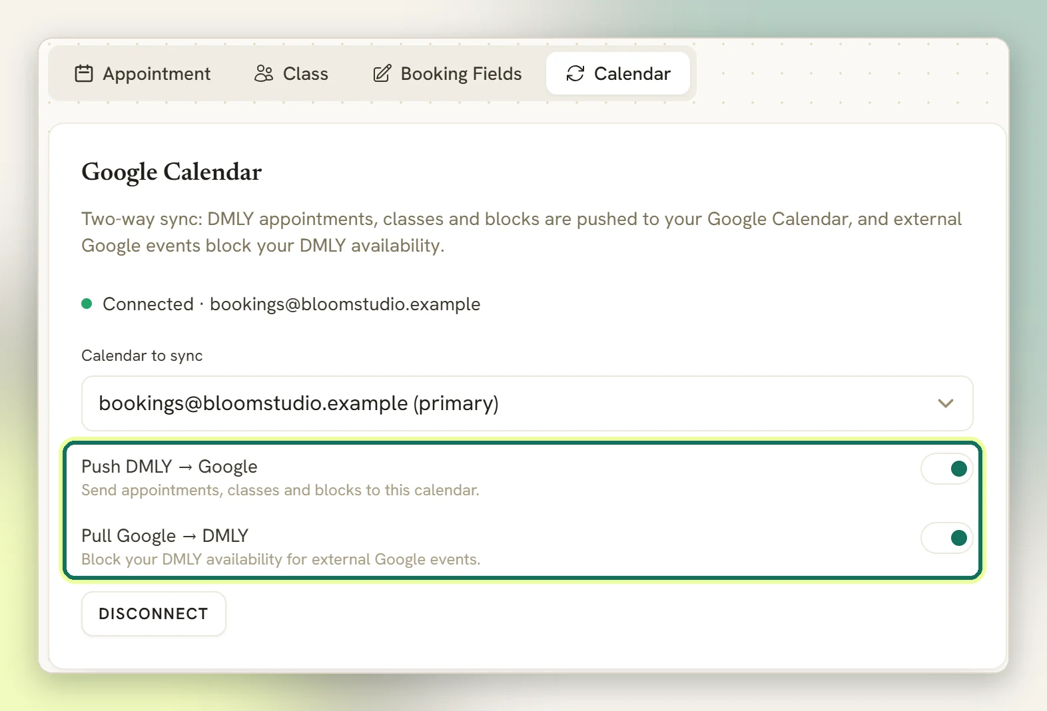The height and width of the screenshot is (711, 1047).
Task: Click 'Send appointments, classes and blocks' description
Action: 280,490
